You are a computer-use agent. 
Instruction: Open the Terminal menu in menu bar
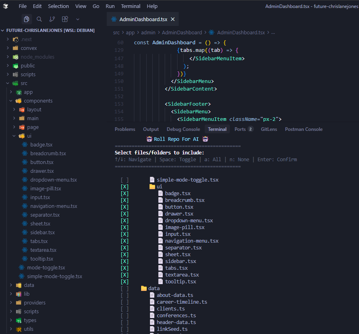(x=131, y=6)
